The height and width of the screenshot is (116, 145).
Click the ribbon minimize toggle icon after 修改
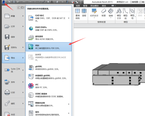113,6
